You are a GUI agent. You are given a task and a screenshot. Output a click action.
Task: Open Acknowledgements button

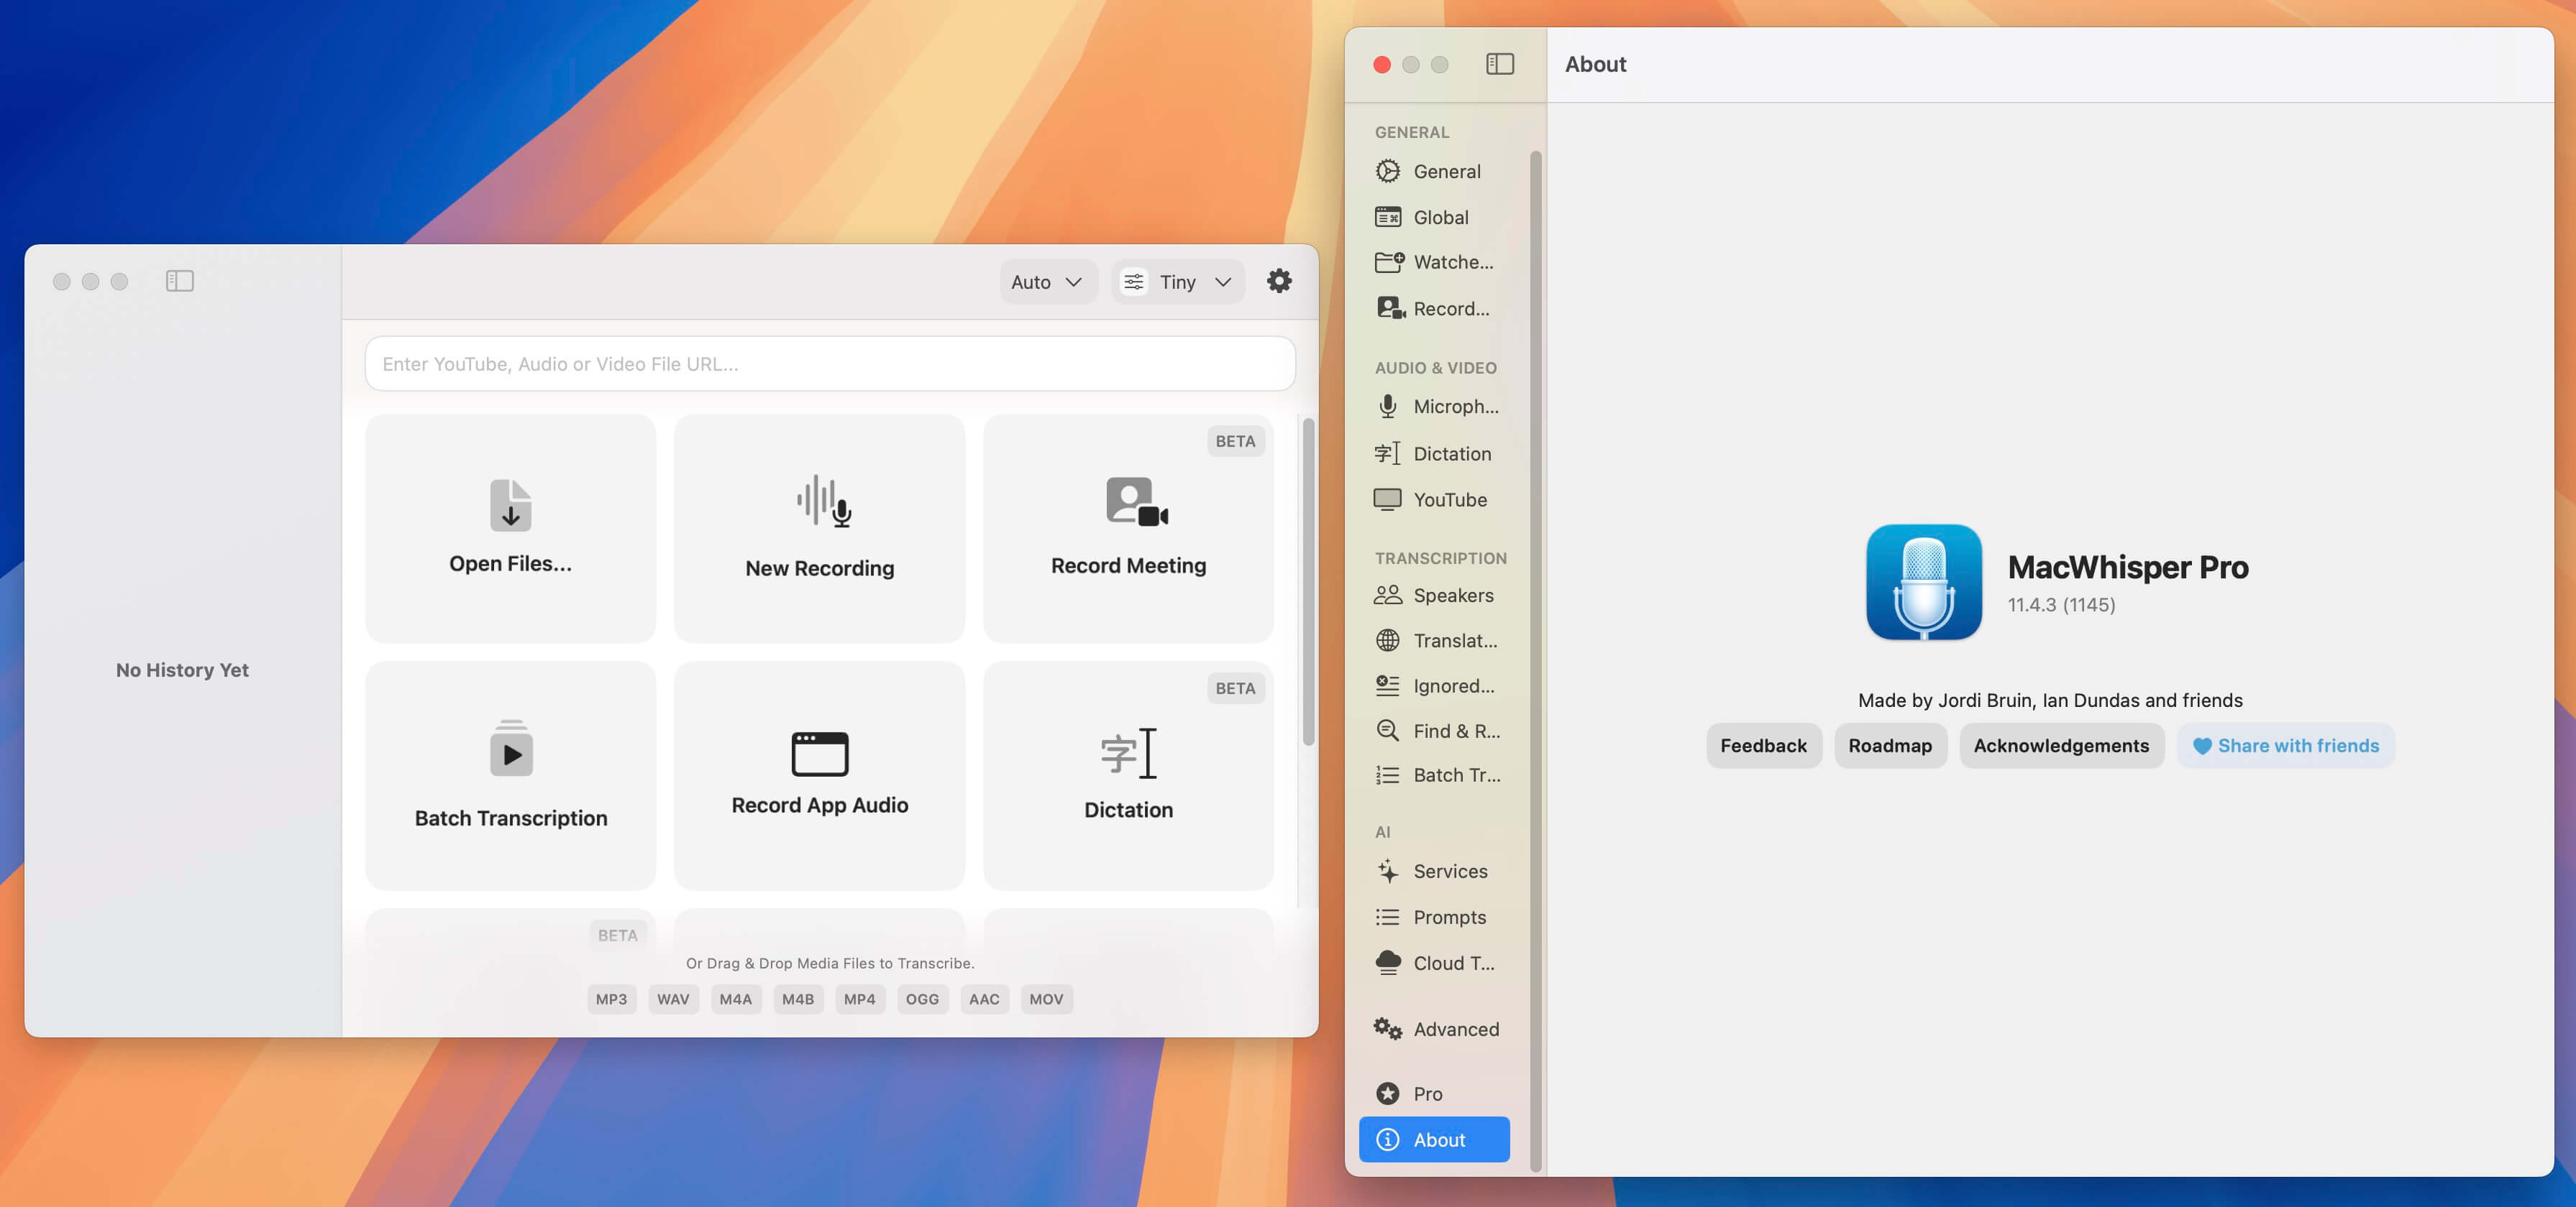point(2061,745)
